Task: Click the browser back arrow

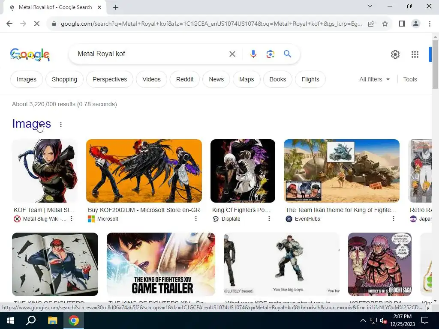Action: (9, 24)
